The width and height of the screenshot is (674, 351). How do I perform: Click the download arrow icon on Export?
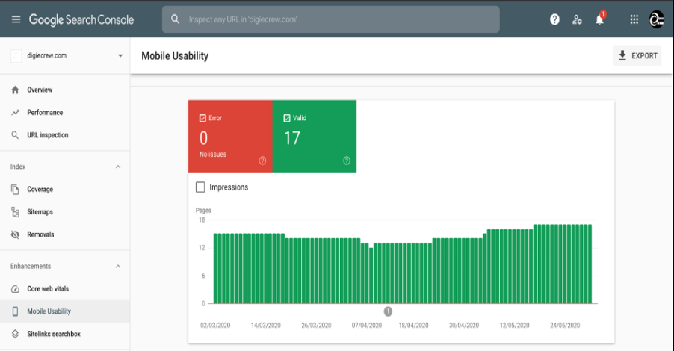[x=622, y=55]
